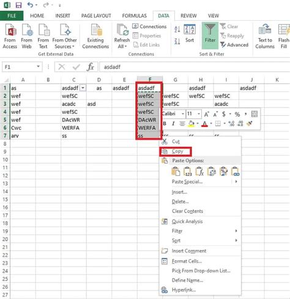Viewport: 290px width, 299px height.
Task: Choose the first plain Paste icon
Action: 176,172
